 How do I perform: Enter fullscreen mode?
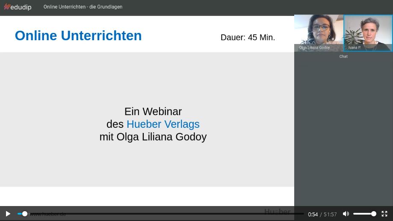point(384,214)
